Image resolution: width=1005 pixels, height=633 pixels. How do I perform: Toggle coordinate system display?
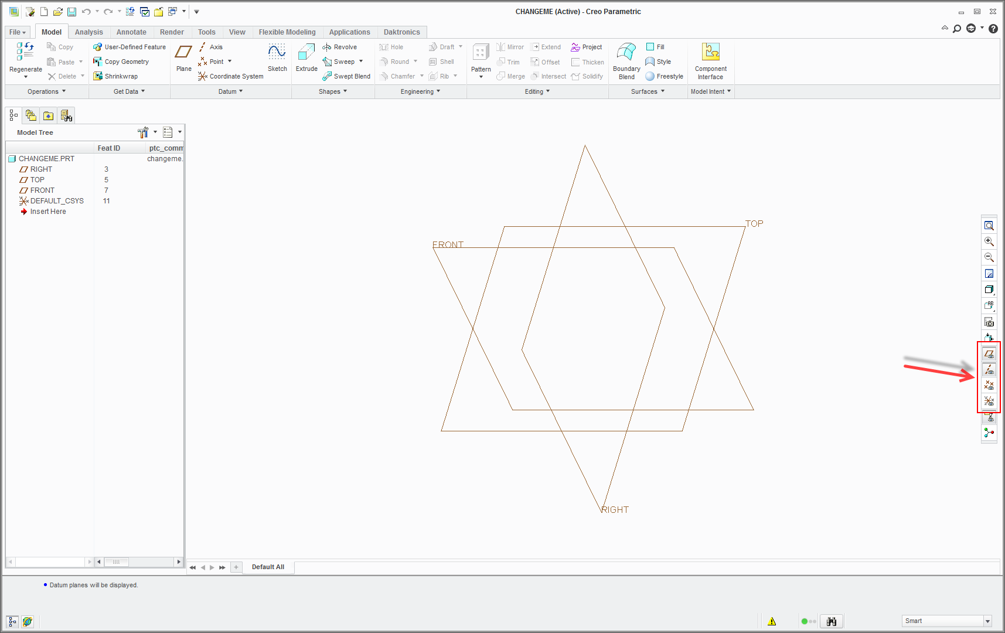click(989, 401)
